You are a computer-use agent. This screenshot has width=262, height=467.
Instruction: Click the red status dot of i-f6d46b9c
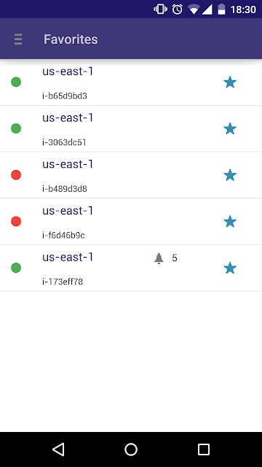click(x=16, y=221)
